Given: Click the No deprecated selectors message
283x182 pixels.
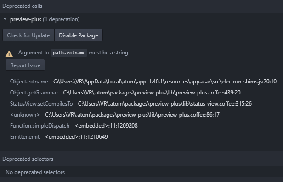Looking at the screenshot, I should 35,172.
